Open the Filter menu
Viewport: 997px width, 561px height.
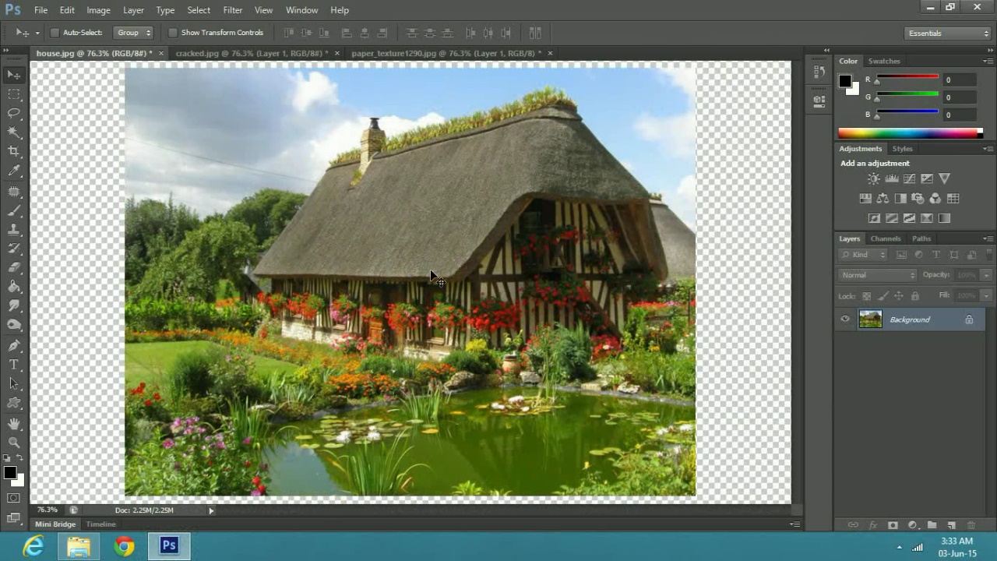click(x=232, y=10)
